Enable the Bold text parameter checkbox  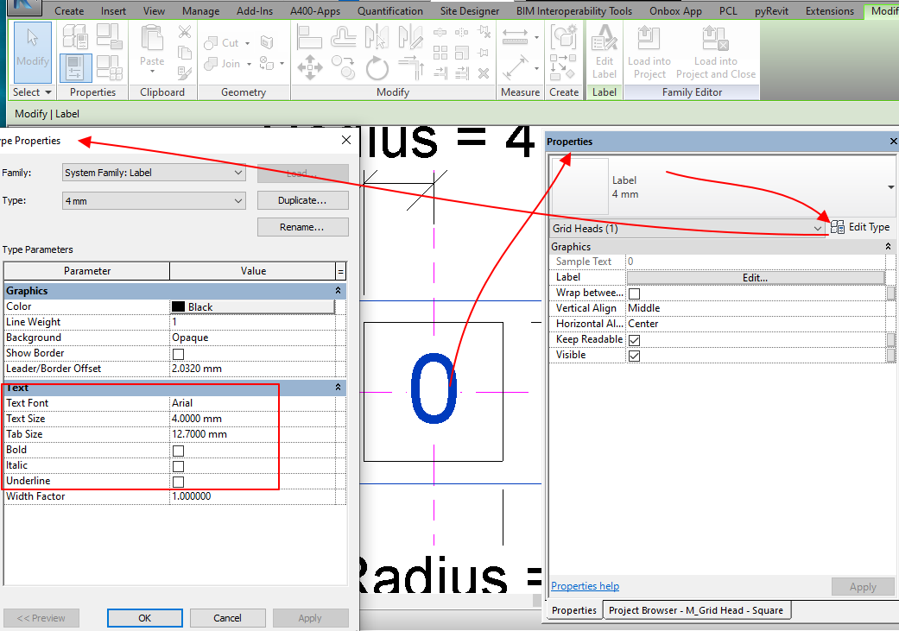click(x=177, y=450)
